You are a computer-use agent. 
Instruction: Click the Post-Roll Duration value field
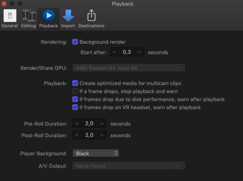[x=89, y=135]
